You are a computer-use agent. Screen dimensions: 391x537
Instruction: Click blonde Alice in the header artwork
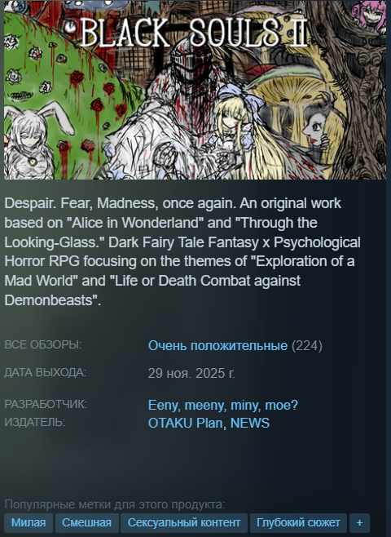[x=232, y=130]
